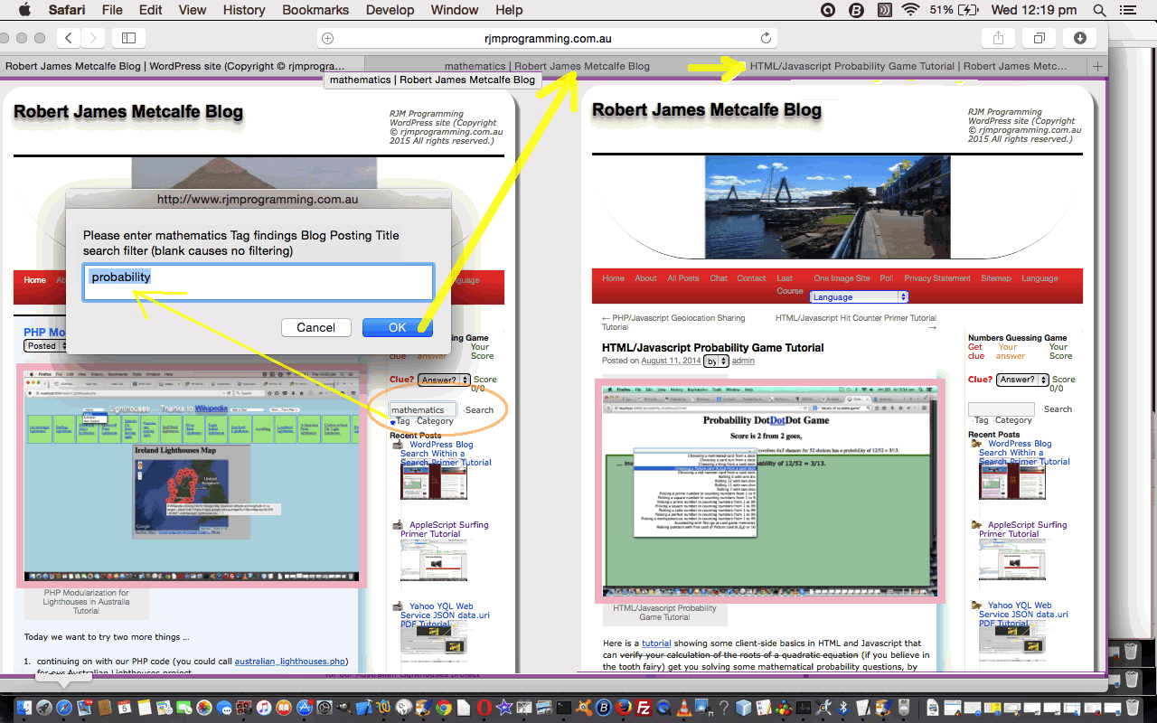Open the Language select dropdown
This screenshot has height=723, width=1157.
point(859,296)
